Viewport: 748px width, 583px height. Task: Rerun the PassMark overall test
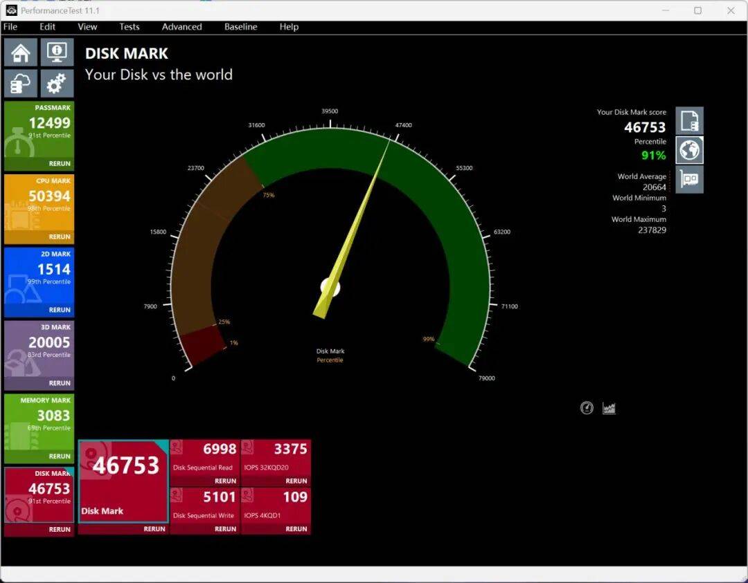[x=60, y=163]
